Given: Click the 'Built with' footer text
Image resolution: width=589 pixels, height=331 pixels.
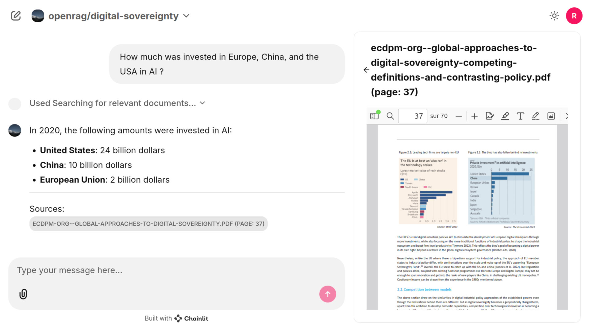Looking at the screenshot, I should pos(158,318).
